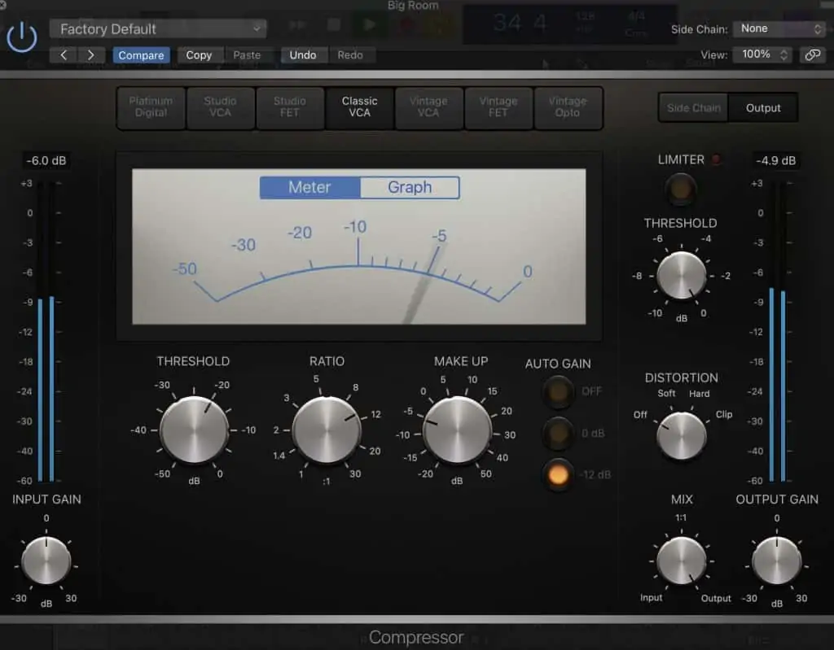
Task: Select the Vintage VCA compressor model
Action: (428, 107)
